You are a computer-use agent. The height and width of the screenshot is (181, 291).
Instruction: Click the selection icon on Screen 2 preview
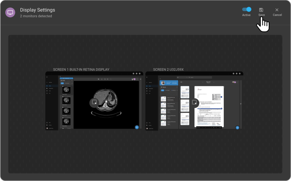(194, 102)
